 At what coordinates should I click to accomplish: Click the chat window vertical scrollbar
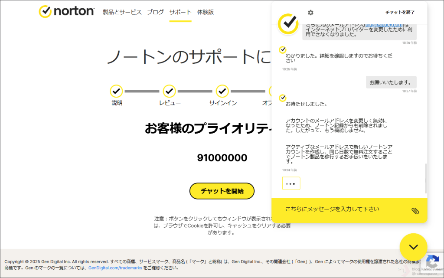tap(426, 178)
